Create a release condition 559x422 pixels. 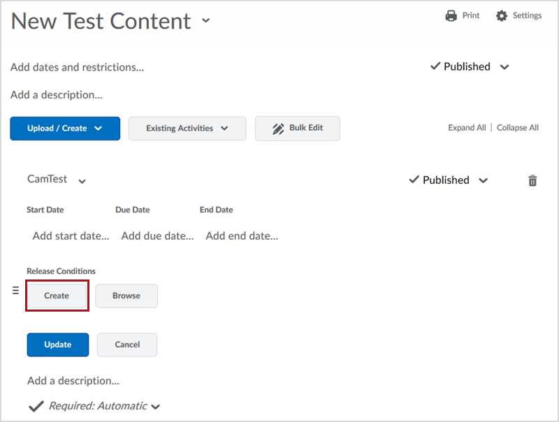pyautogui.click(x=57, y=296)
